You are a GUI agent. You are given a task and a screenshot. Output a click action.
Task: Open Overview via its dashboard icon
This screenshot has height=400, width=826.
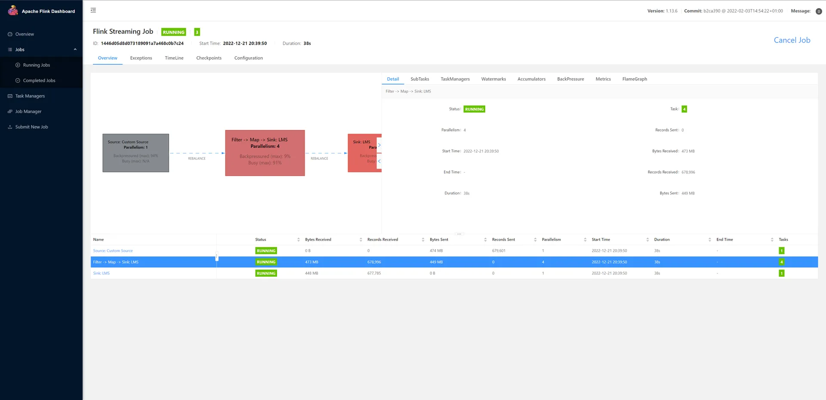(x=10, y=34)
